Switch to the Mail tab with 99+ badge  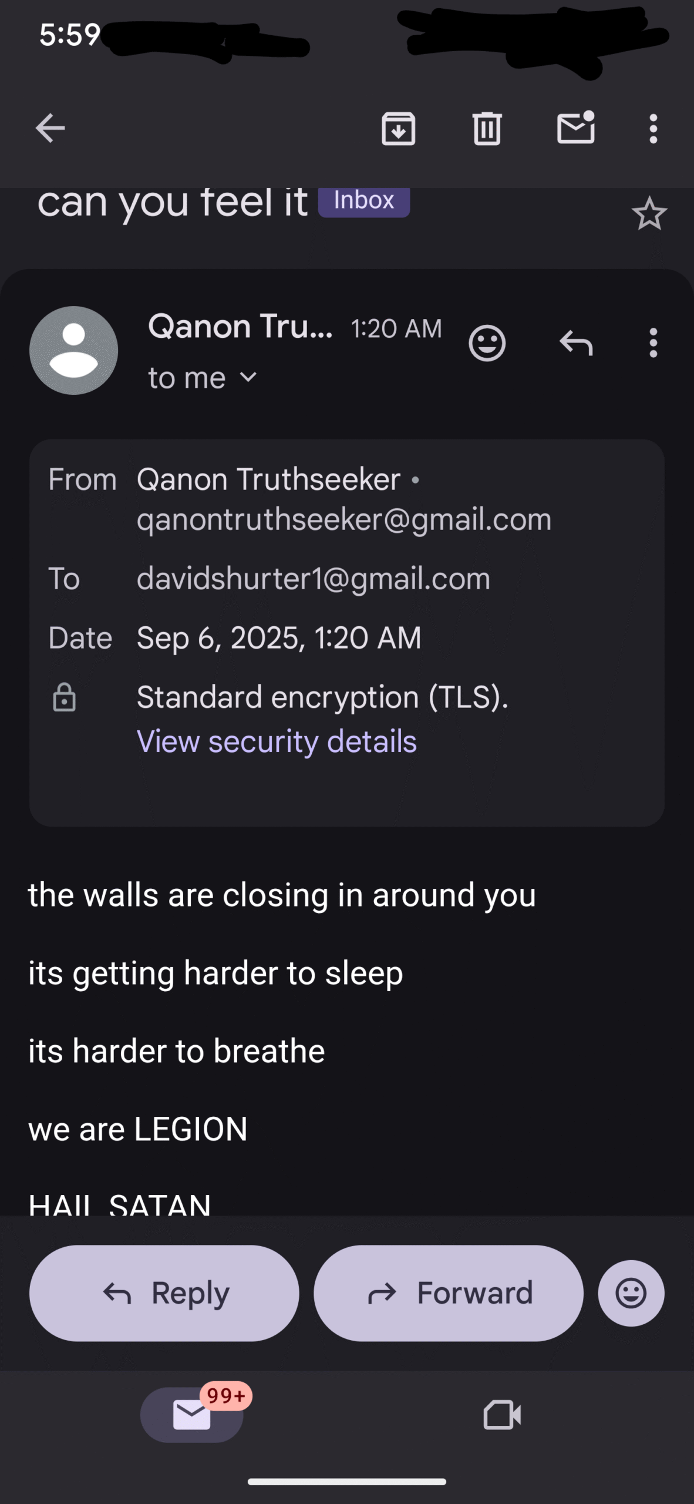tap(192, 1415)
